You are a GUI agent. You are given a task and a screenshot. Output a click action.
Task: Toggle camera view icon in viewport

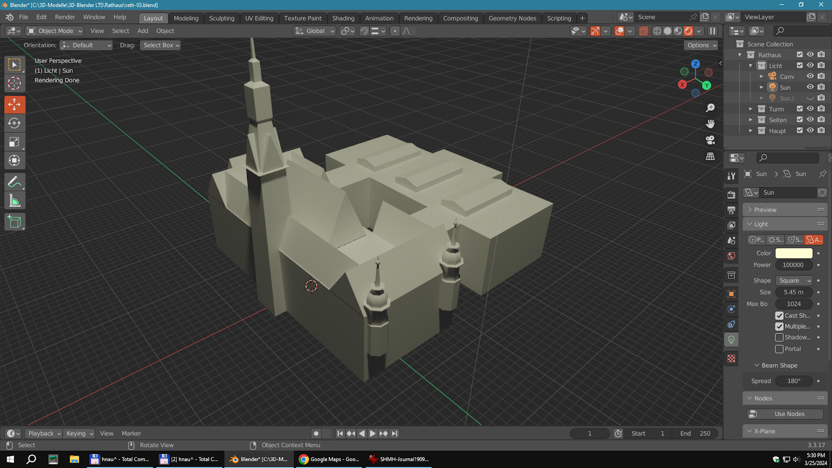click(x=710, y=140)
